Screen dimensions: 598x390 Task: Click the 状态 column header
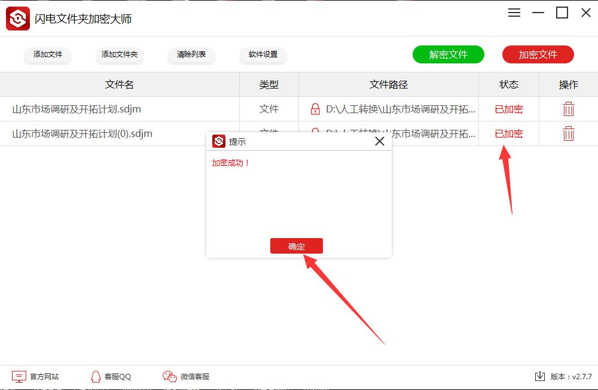[x=509, y=84]
